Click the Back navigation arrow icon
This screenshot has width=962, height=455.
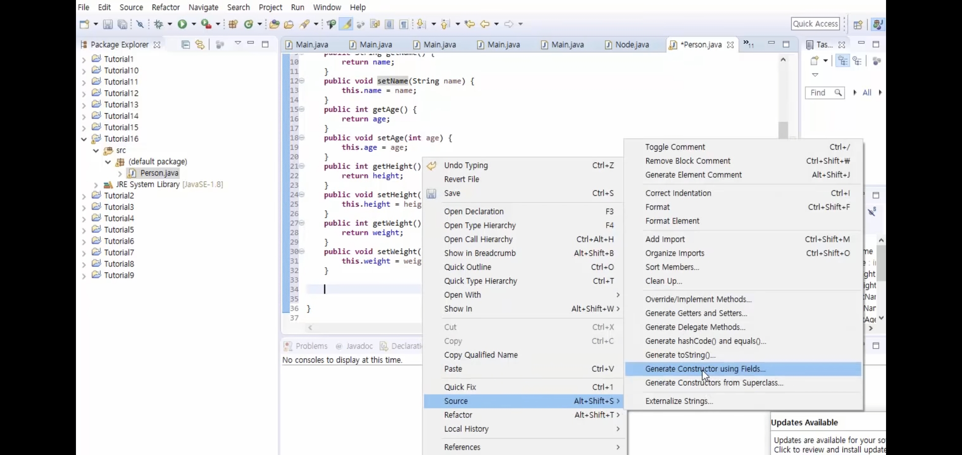pos(485,24)
